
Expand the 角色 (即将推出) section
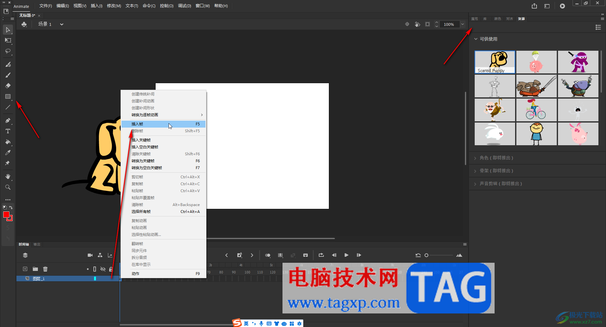coord(475,158)
